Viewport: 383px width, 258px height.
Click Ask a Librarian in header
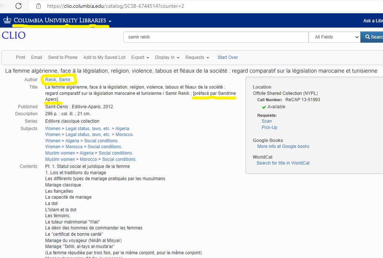tap(373, 21)
